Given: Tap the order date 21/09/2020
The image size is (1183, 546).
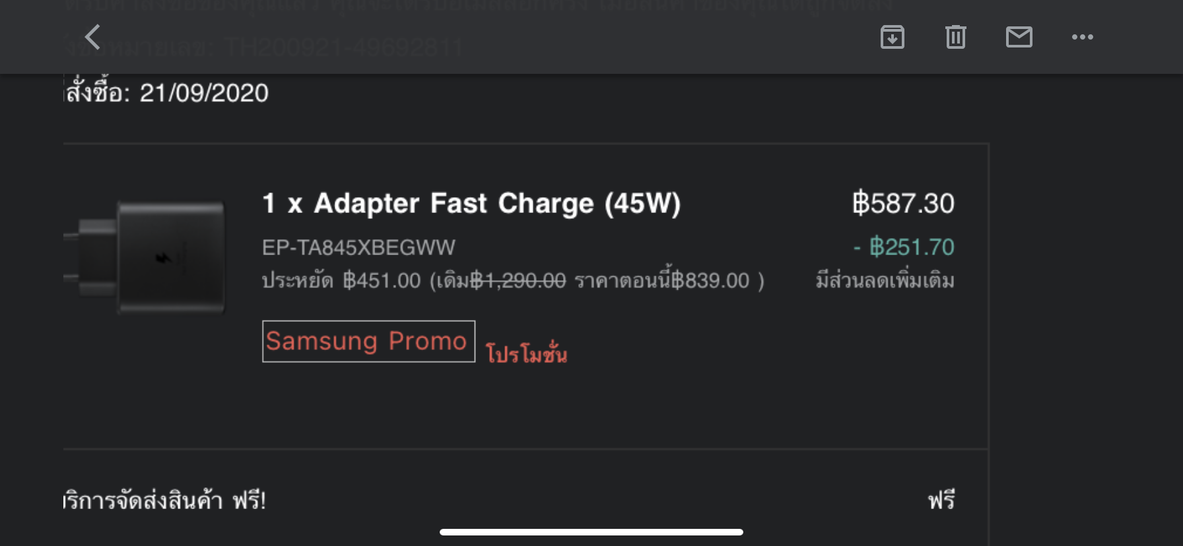Looking at the screenshot, I should point(204,93).
